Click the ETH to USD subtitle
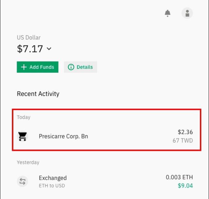The height and width of the screenshot is (199, 209). tap(52, 186)
